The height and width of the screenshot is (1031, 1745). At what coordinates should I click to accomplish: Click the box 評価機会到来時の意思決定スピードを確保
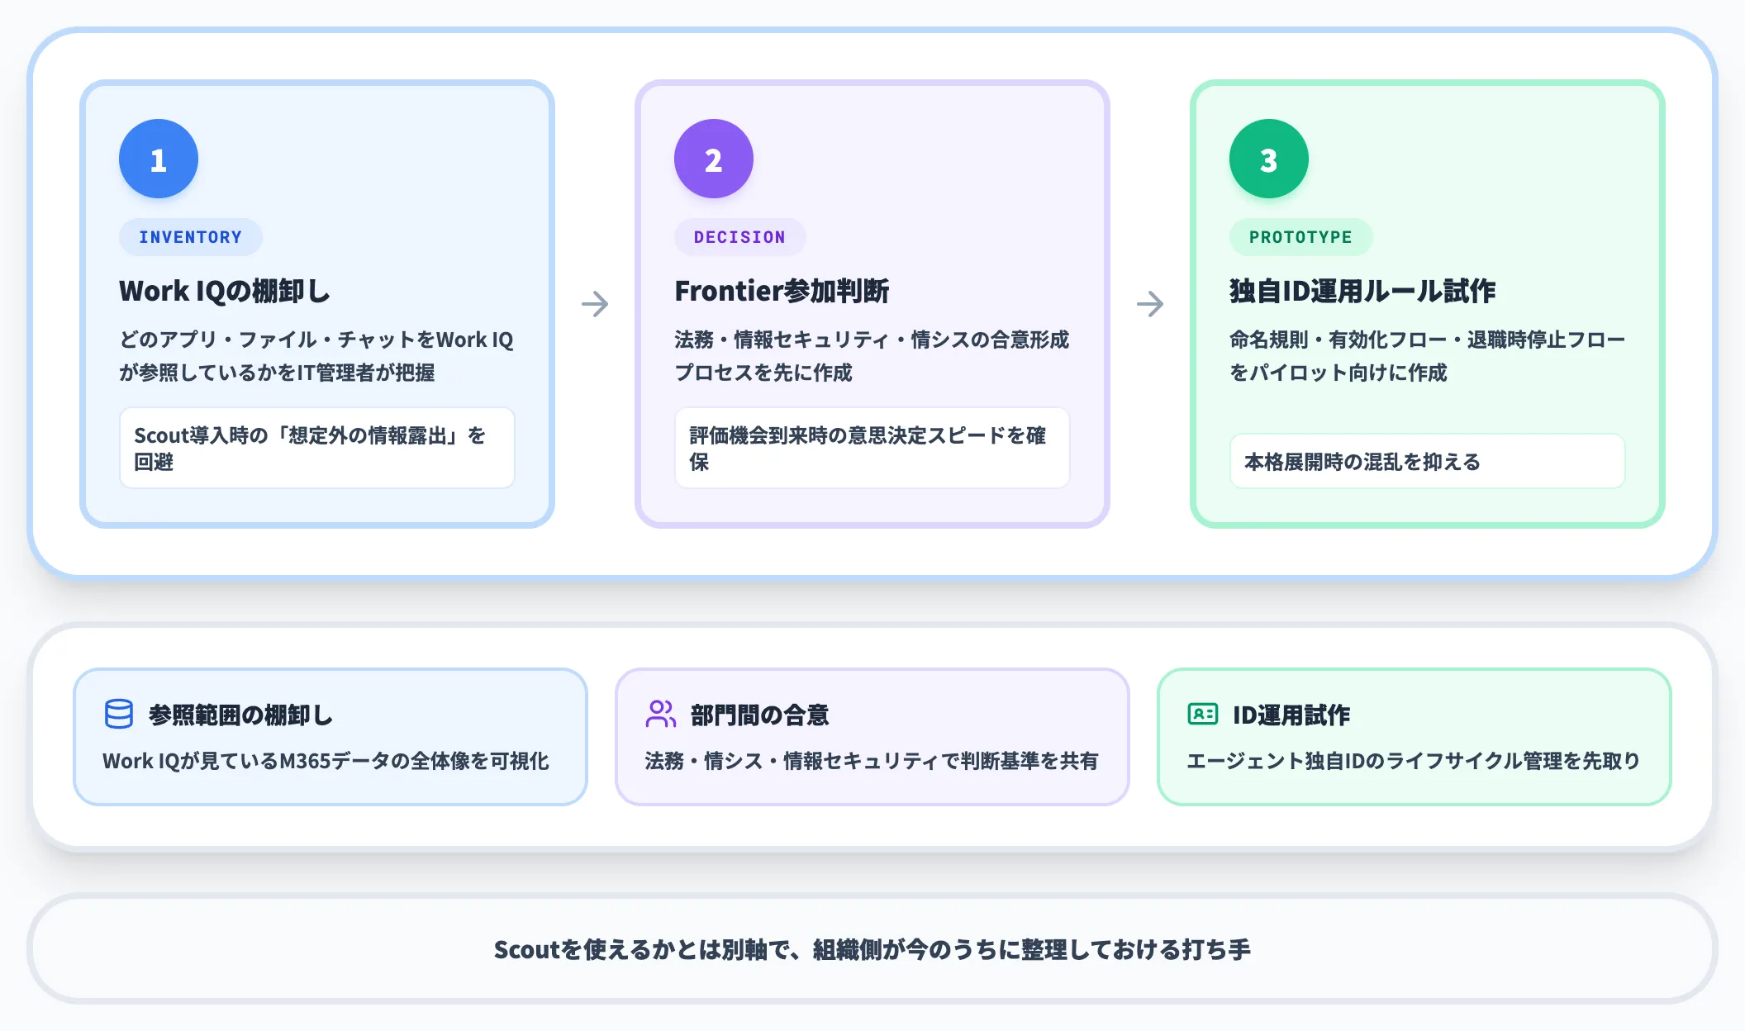click(872, 448)
